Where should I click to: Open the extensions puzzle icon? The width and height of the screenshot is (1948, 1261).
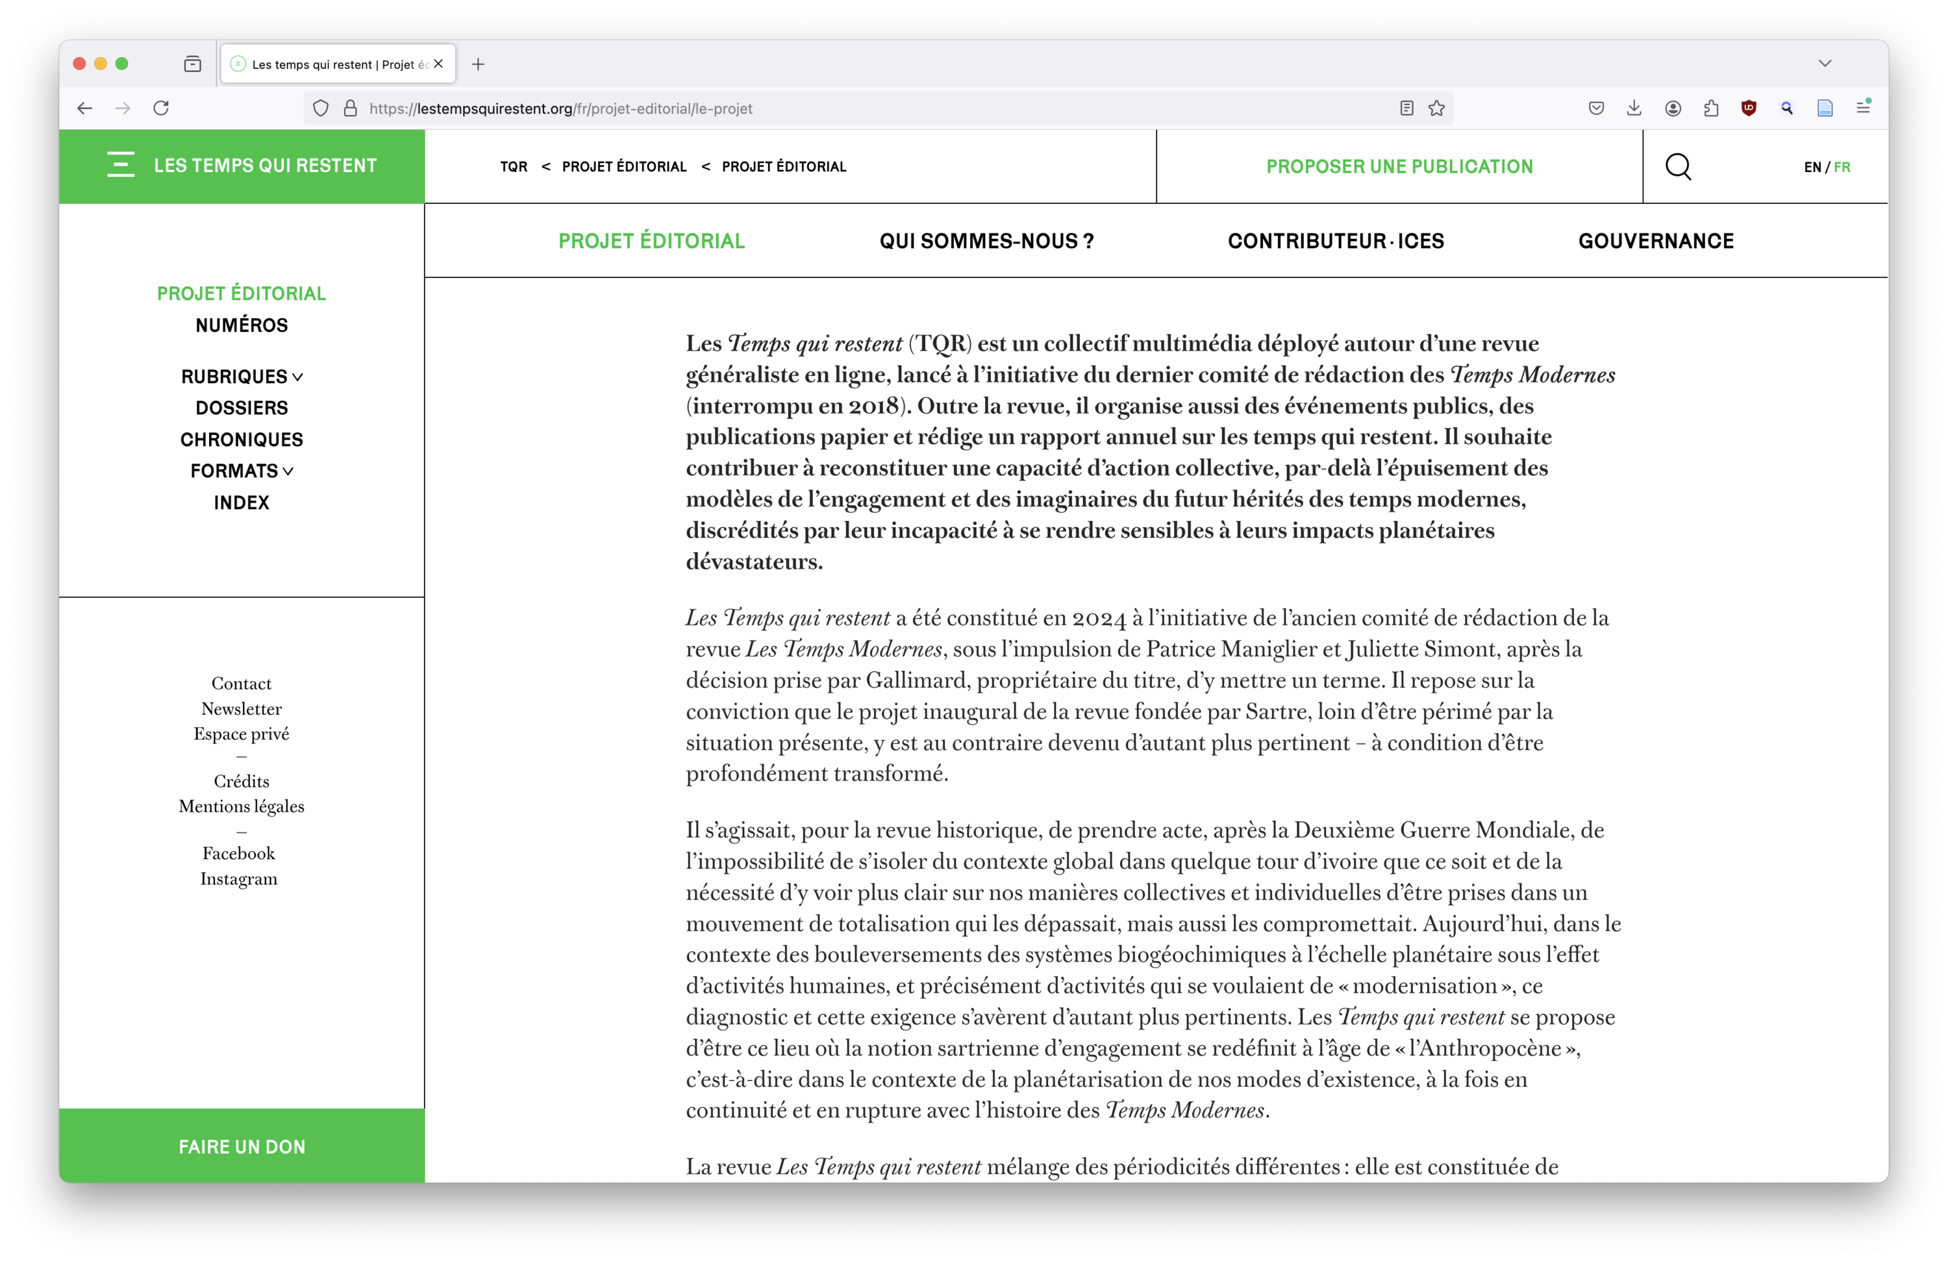point(1710,108)
